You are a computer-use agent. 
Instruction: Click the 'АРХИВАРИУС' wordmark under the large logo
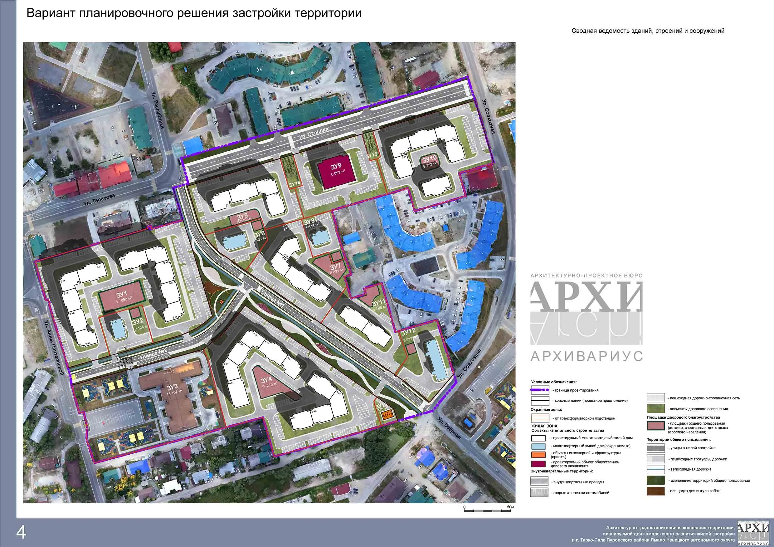tap(587, 356)
